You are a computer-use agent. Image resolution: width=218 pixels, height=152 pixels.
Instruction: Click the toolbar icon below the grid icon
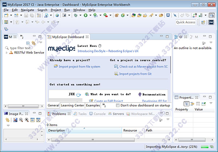(6, 29)
